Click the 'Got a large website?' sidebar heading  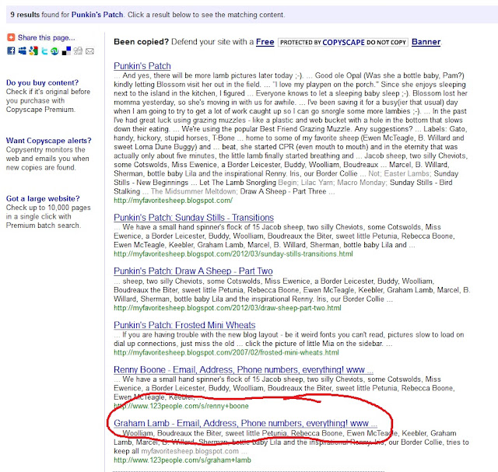[43, 198]
